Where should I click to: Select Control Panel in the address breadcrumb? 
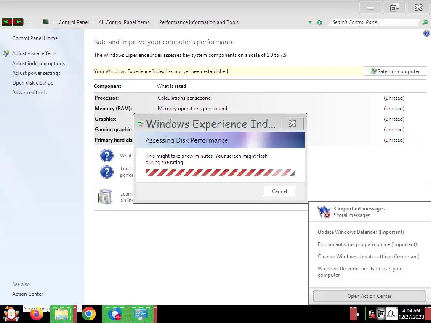(73, 22)
